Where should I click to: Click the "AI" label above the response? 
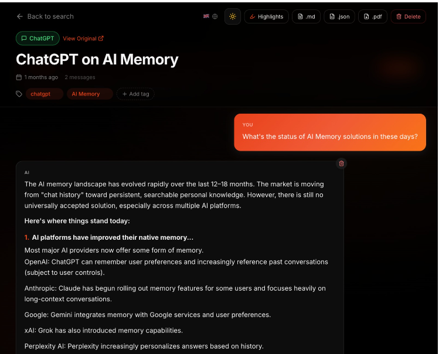point(27,172)
